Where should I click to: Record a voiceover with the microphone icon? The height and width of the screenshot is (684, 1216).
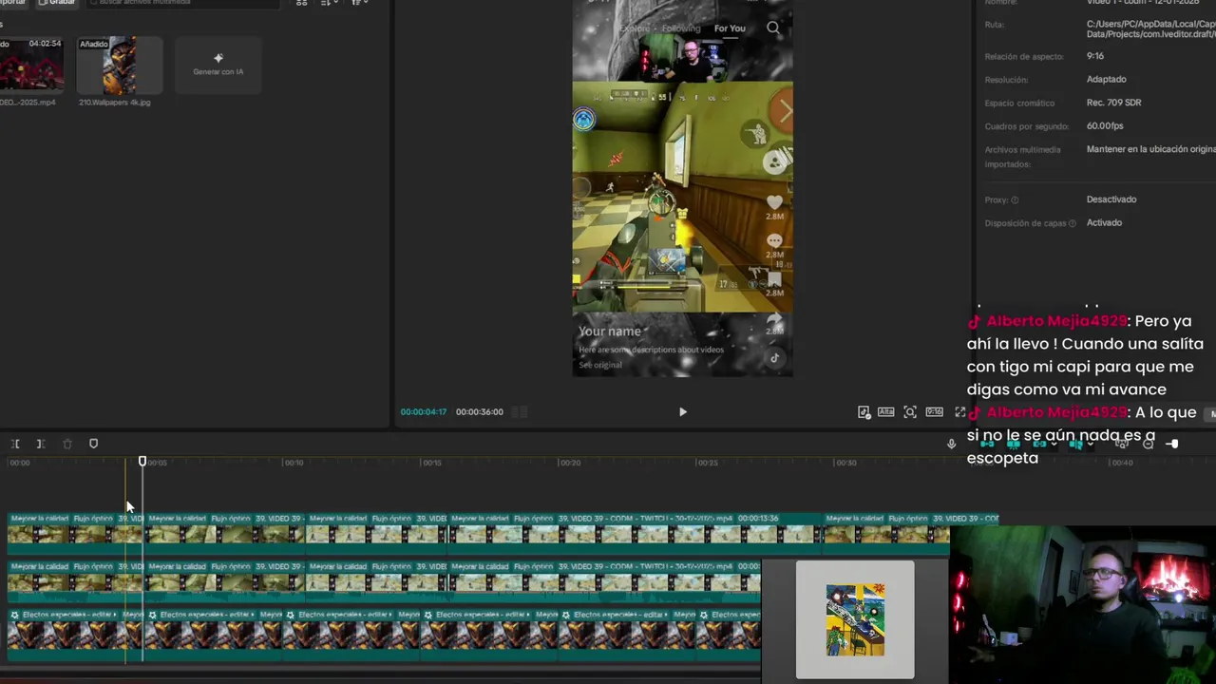pos(951,444)
